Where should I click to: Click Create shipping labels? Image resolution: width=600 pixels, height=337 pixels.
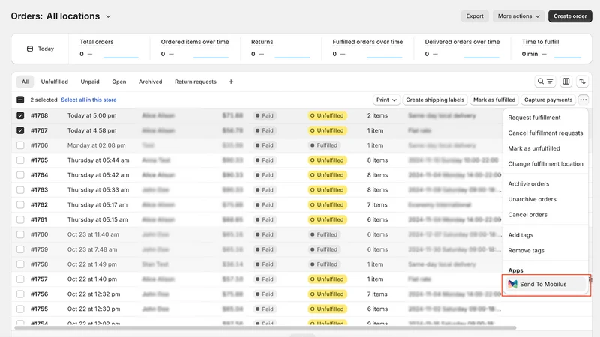pyautogui.click(x=435, y=100)
